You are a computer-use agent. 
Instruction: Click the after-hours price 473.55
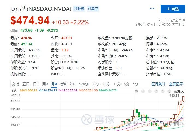tap(26, 30)
